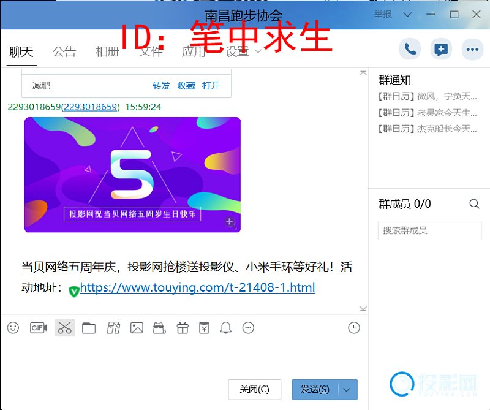Screen dimensions: 490x410
Task: Click the group files document icon
Action: [x=113, y=328]
